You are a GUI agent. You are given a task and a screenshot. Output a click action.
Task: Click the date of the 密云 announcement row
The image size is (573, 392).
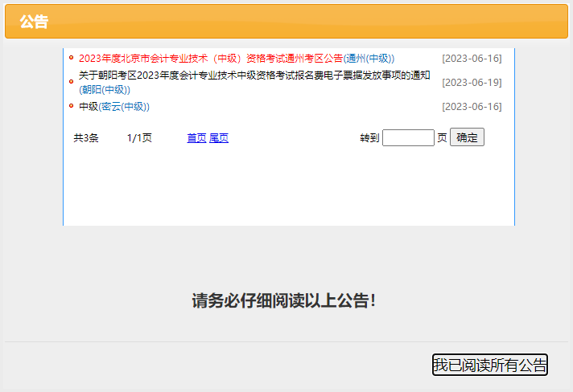pyautogui.click(x=472, y=107)
